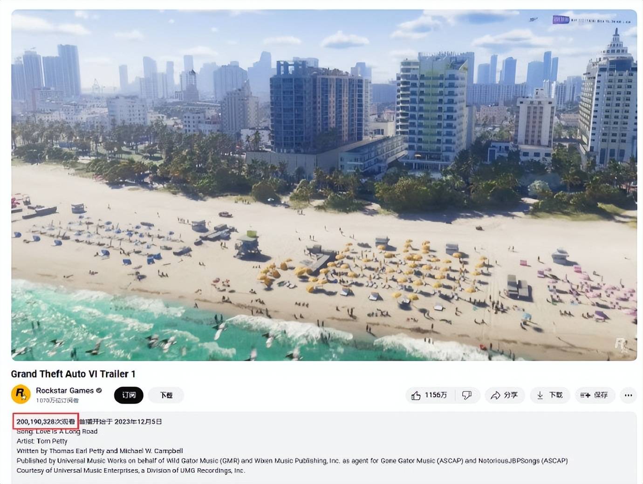Click the 200,190,328 view count text

46,422
